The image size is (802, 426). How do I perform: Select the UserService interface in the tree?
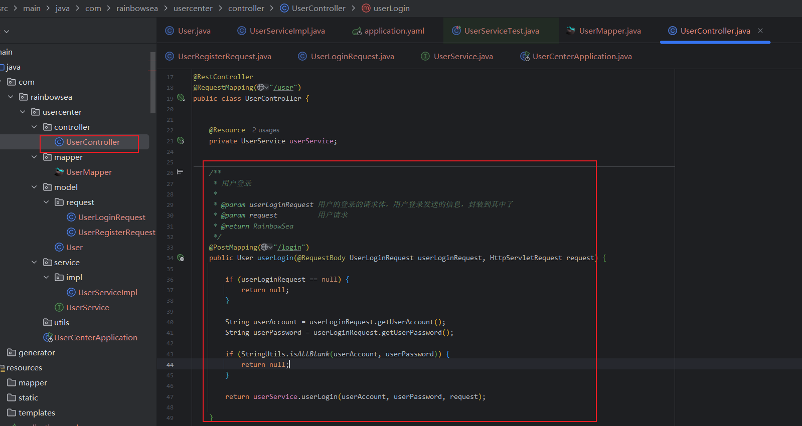(87, 308)
